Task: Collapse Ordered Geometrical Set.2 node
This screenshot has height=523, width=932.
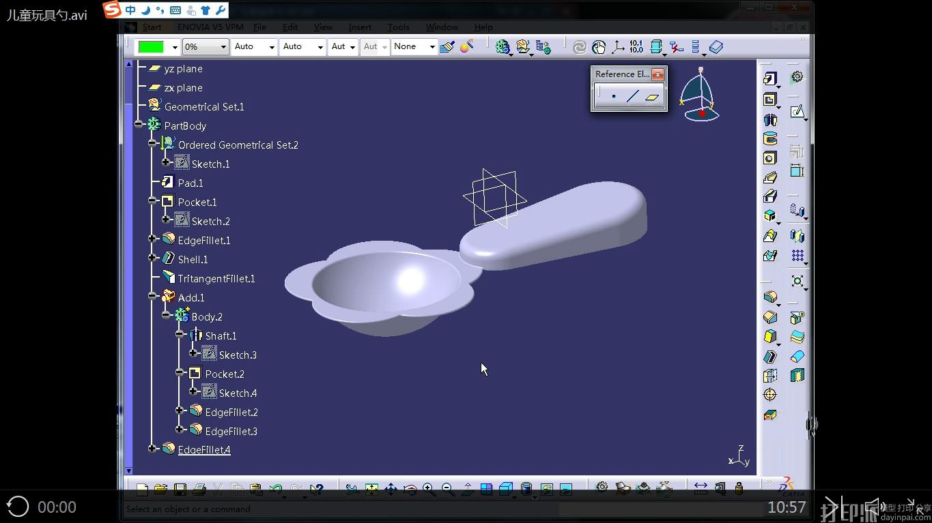Action: click(x=152, y=143)
